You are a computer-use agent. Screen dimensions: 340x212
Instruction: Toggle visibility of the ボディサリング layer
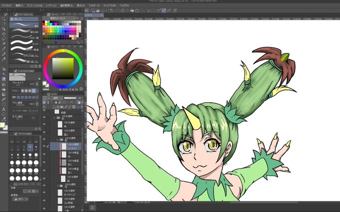pyautogui.click(x=44, y=191)
